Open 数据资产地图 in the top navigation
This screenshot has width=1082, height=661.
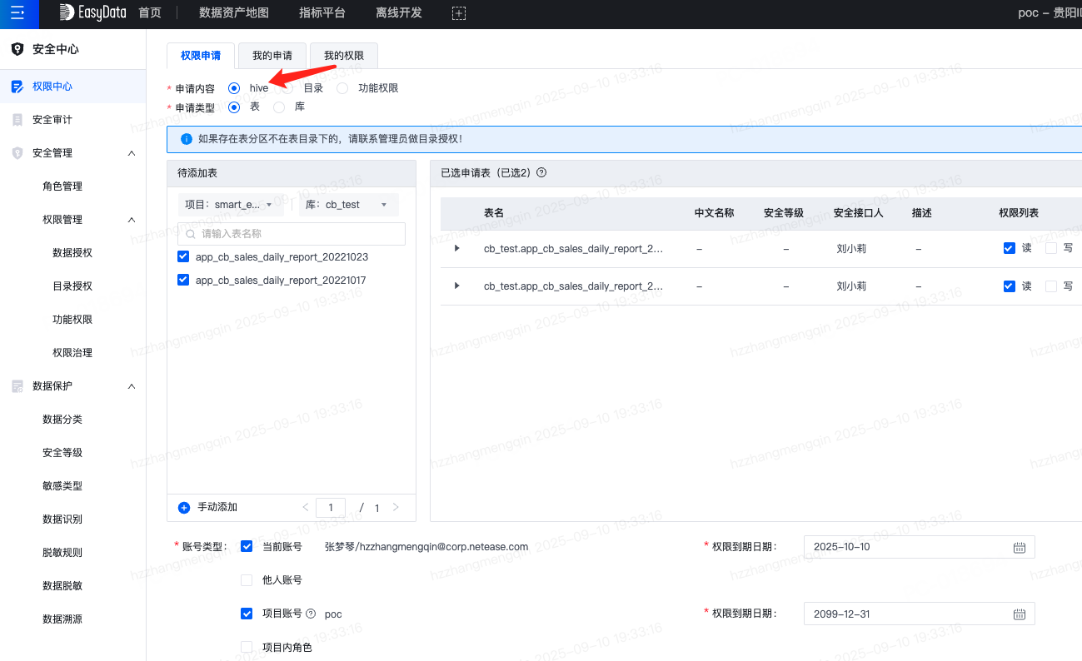point(234,13)
